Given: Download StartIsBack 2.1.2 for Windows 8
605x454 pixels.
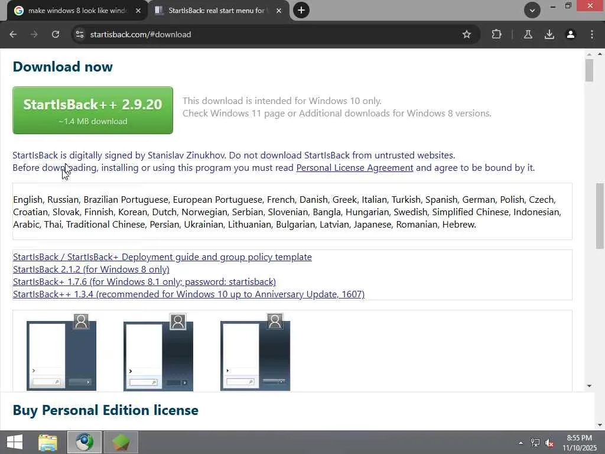Looking at the screenshot, I should (91, 269).
